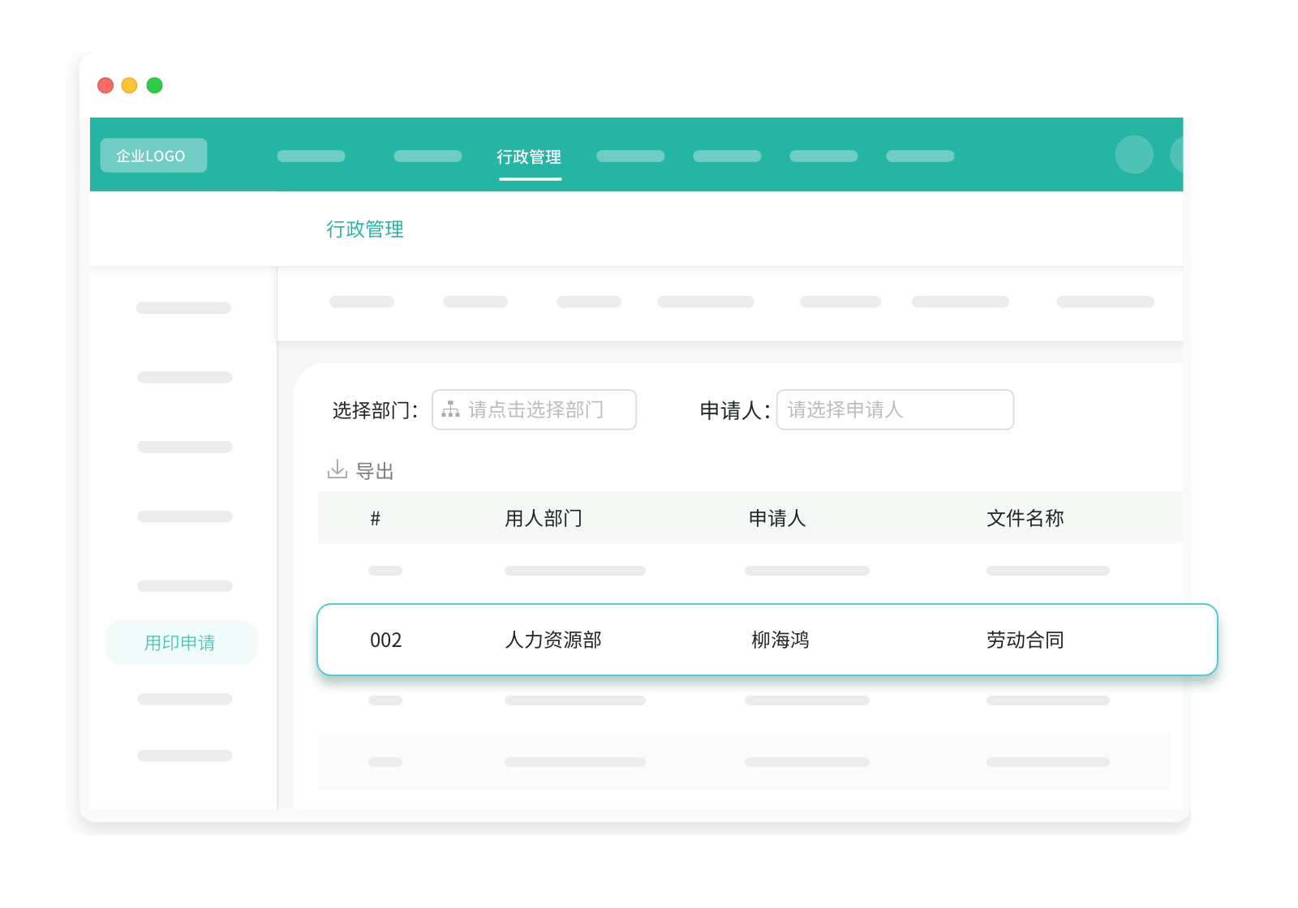Click the 人力资源部 cell
Image resolution: width=1298 pixels, height=908 pixels.
click(553, 640)
